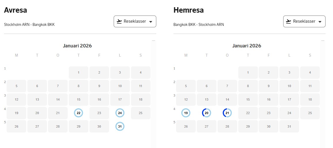This screenshot has height=148, width=333.
Task: Click January 1 in Avresa calendar
Action: [79, 72]
